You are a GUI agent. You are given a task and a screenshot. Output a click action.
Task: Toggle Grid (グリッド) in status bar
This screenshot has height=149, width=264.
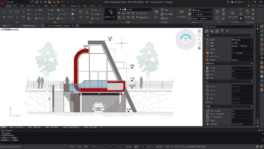(79, 147)
